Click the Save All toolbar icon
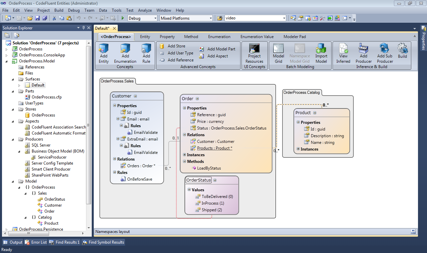The image size is (427, 253). [44, 18]
